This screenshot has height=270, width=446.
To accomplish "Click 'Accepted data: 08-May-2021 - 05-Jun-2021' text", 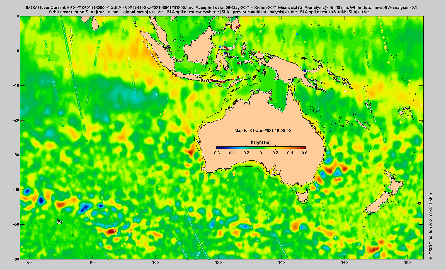I will coord(236,8).
